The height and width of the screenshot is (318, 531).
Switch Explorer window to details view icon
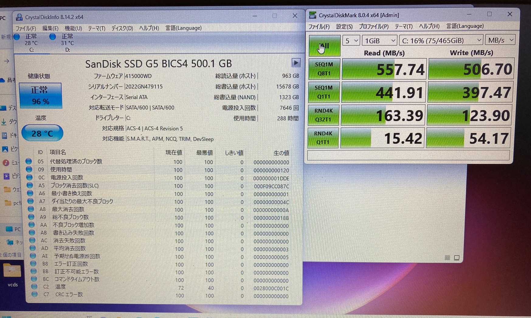click(447, 258)
